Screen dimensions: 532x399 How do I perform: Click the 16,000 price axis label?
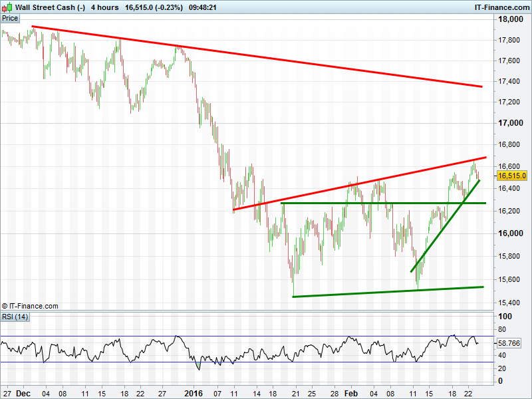tap(510, 233)
